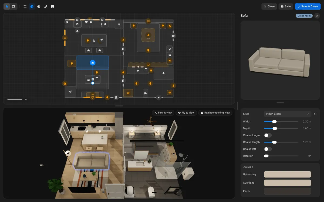This screenshot has height=202, width=324.
Task: Click Save & Close
Action: pyautogui.click(x=308, y=6)
